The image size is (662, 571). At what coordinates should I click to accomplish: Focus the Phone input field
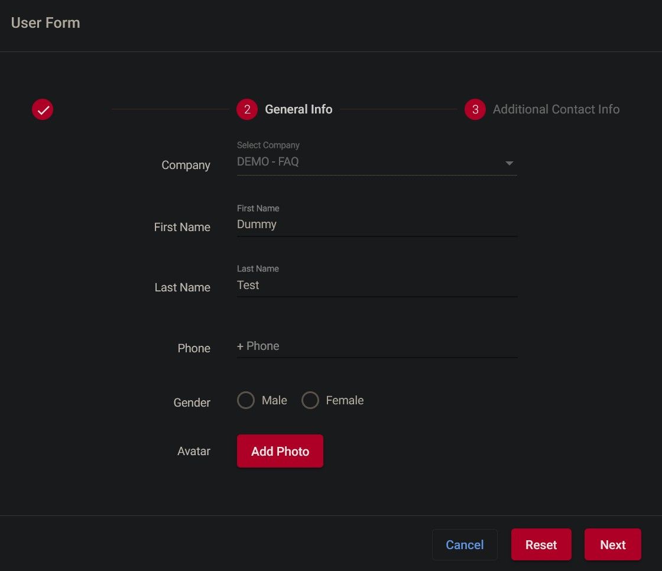click(377, 346)
